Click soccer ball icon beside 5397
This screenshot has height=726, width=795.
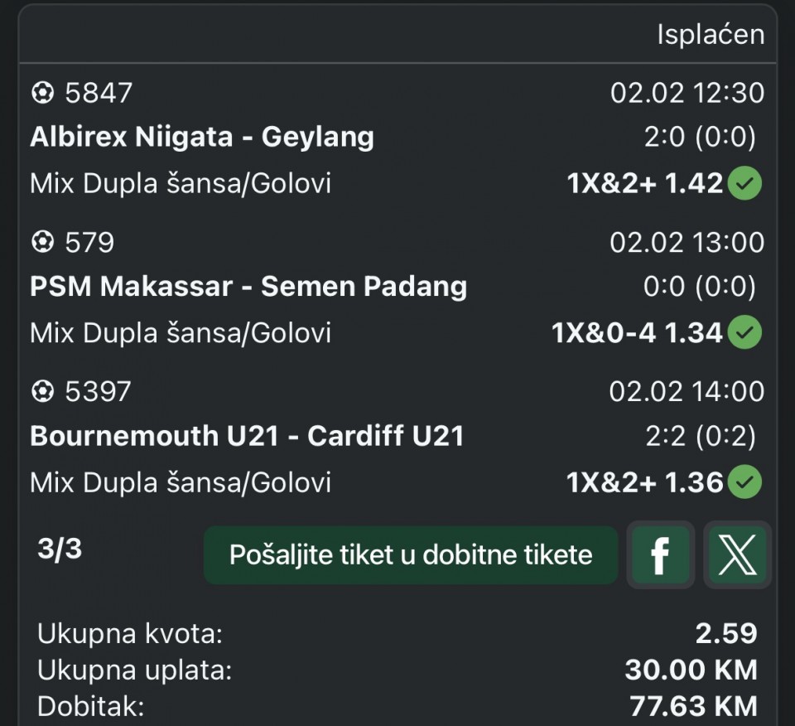[41, 391]
